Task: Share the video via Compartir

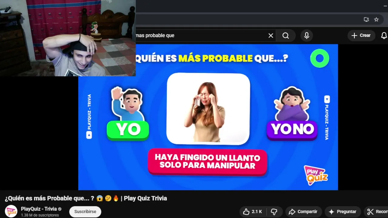Action: pos(303,212)
